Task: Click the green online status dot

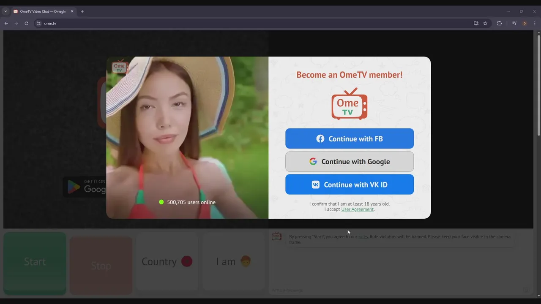Action: coord(161,202)
